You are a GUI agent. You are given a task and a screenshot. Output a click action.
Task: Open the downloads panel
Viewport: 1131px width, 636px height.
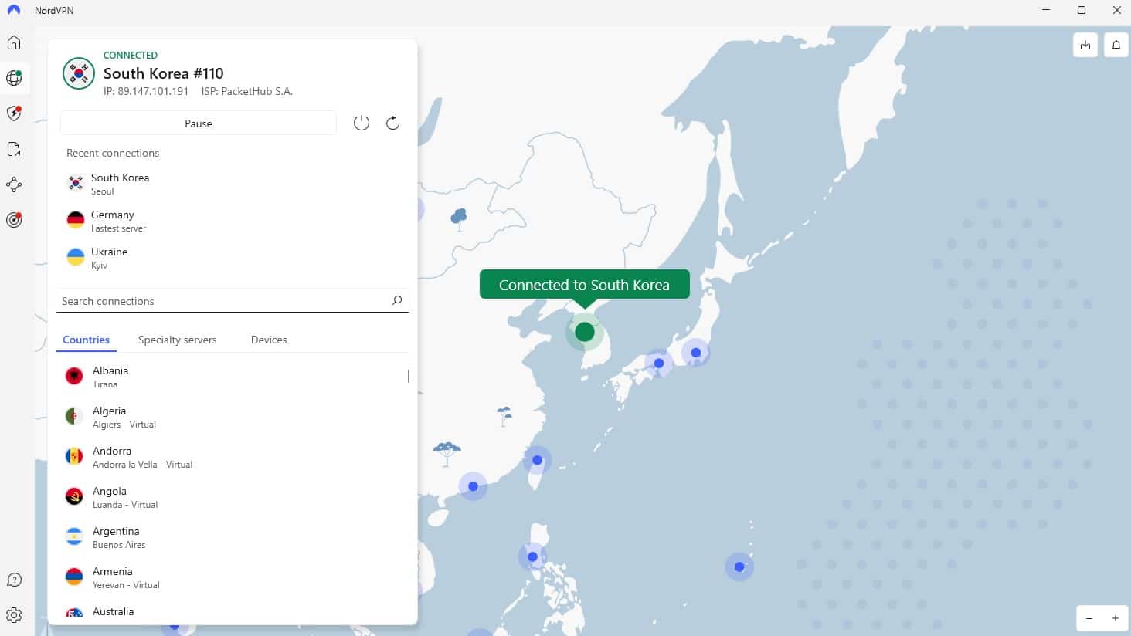click(x=1085, y=45)
